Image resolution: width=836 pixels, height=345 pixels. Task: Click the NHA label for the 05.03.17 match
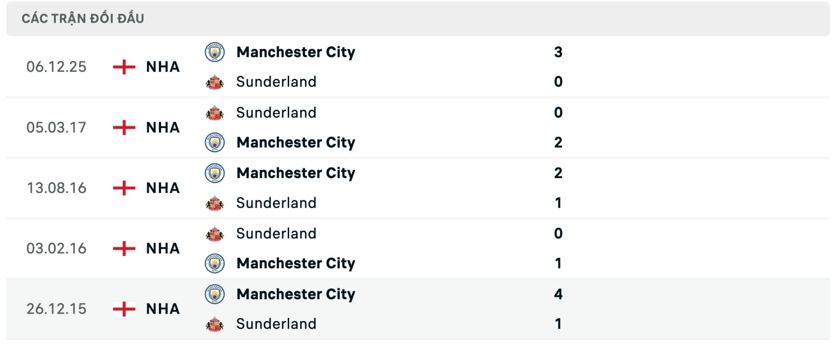(162, 128)
